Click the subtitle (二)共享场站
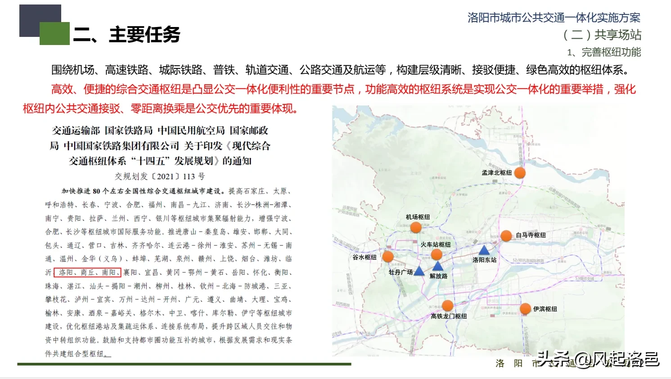The height and width of the screenshot is (379, 671). pos(602,35)
